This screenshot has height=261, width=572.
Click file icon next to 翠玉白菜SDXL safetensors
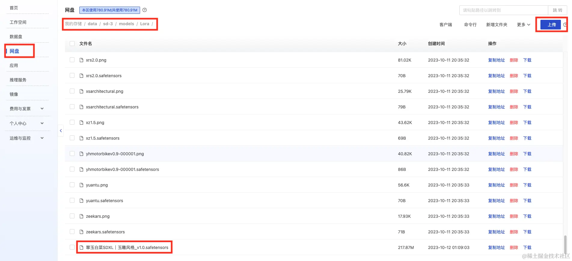(81, 247)
